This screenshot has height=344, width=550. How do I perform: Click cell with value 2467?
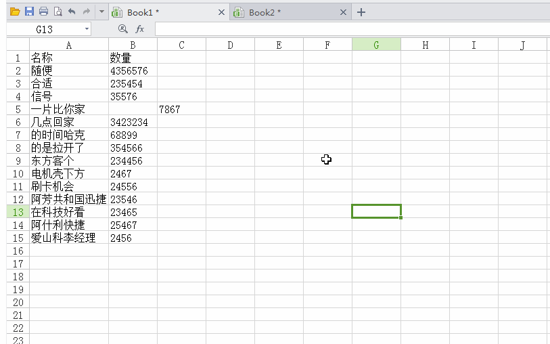click(133, 173)
